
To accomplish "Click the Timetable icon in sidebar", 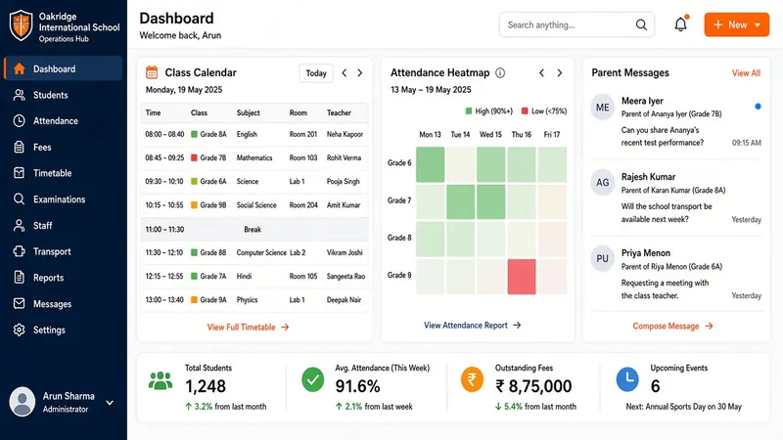I will (19, 173).
